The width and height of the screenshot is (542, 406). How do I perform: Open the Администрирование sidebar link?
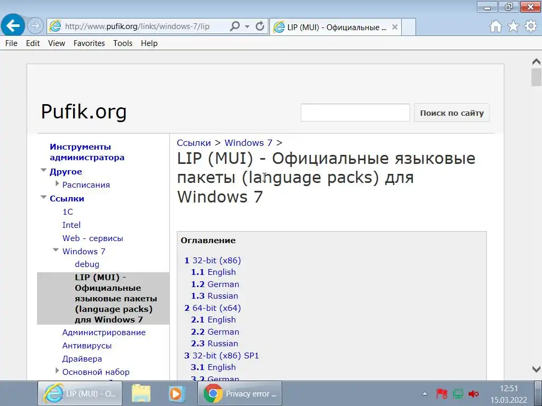(104, 333)
